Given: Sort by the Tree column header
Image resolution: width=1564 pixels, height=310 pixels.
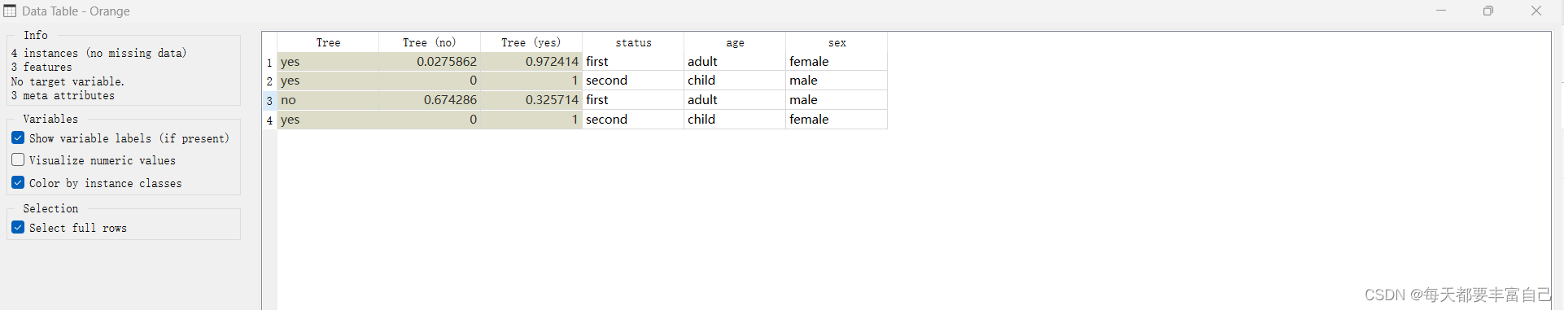Looking at the screenshot, I should 328,42.
